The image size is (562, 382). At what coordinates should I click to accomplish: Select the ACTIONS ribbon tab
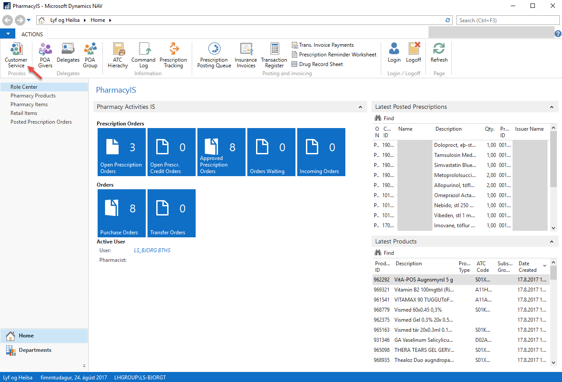(32, 35)
